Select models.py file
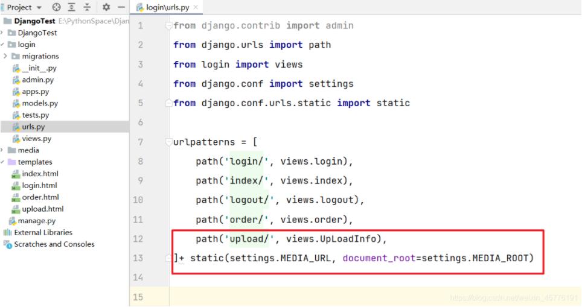The image size is (582, 307). (x=40, y=103)
